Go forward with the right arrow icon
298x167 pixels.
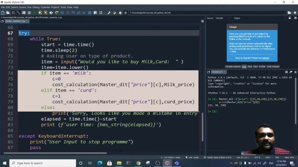point(125,13)
